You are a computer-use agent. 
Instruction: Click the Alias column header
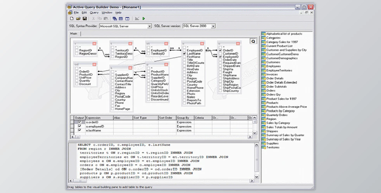(x=123, y=118)
